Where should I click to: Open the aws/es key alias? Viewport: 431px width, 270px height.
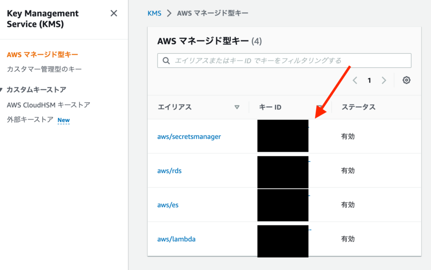(x=167, y=205)
